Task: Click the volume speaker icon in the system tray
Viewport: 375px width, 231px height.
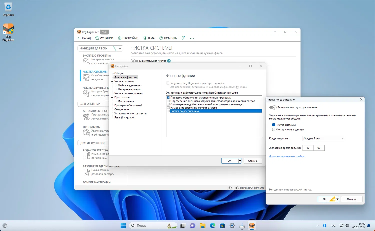Action: coord(347,226)
